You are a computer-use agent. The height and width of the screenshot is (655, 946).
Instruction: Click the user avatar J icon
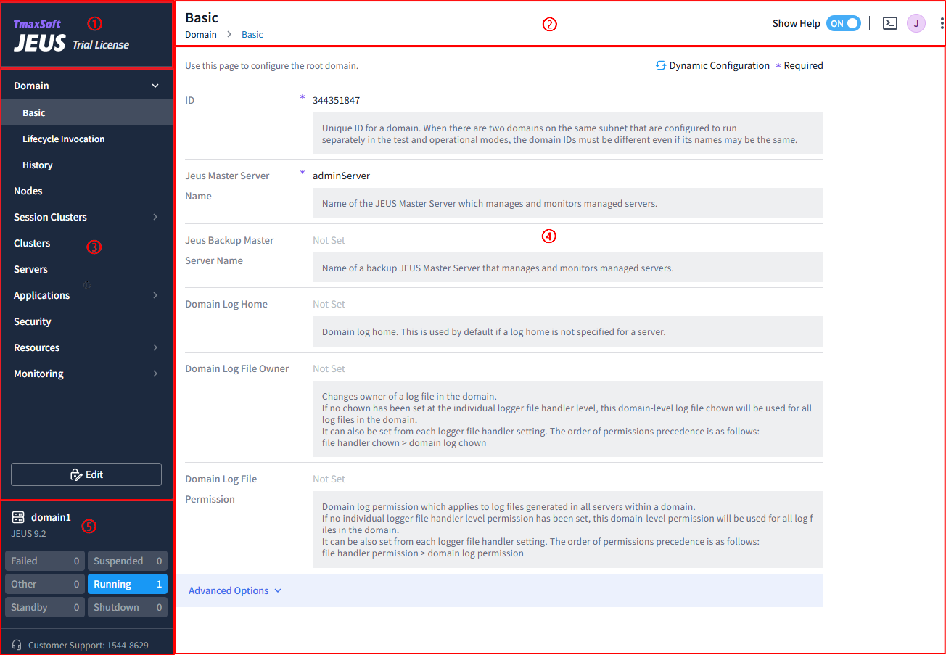pos(916,23)
